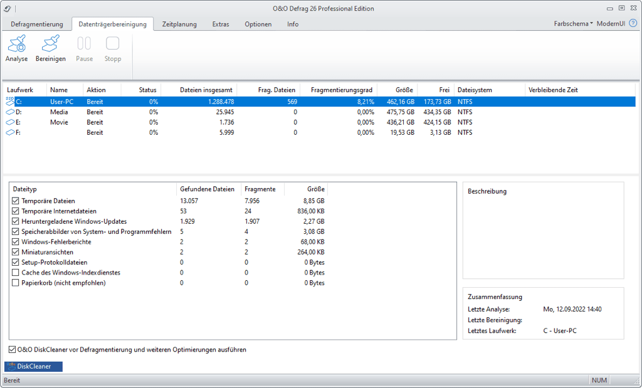Click the O&O Defrag app icon in the title bar
Viewport: 642px width, 388px height.
pyautogui.click(x=8, y=8)
